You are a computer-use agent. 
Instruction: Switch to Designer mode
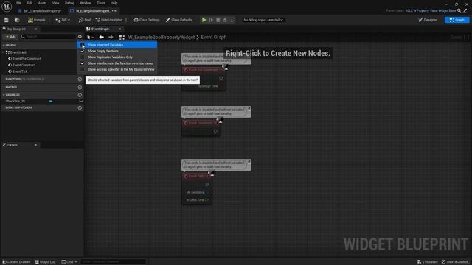tap(428, 20)
